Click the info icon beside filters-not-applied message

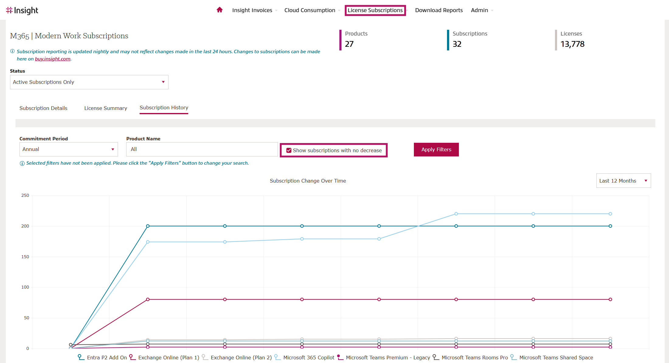click(22, 163)
